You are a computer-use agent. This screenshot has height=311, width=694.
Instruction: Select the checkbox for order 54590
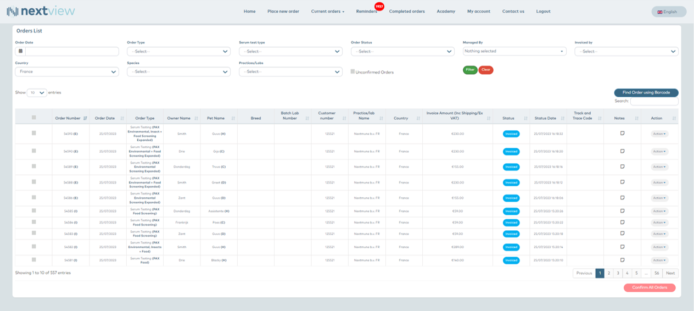(34, 151)
